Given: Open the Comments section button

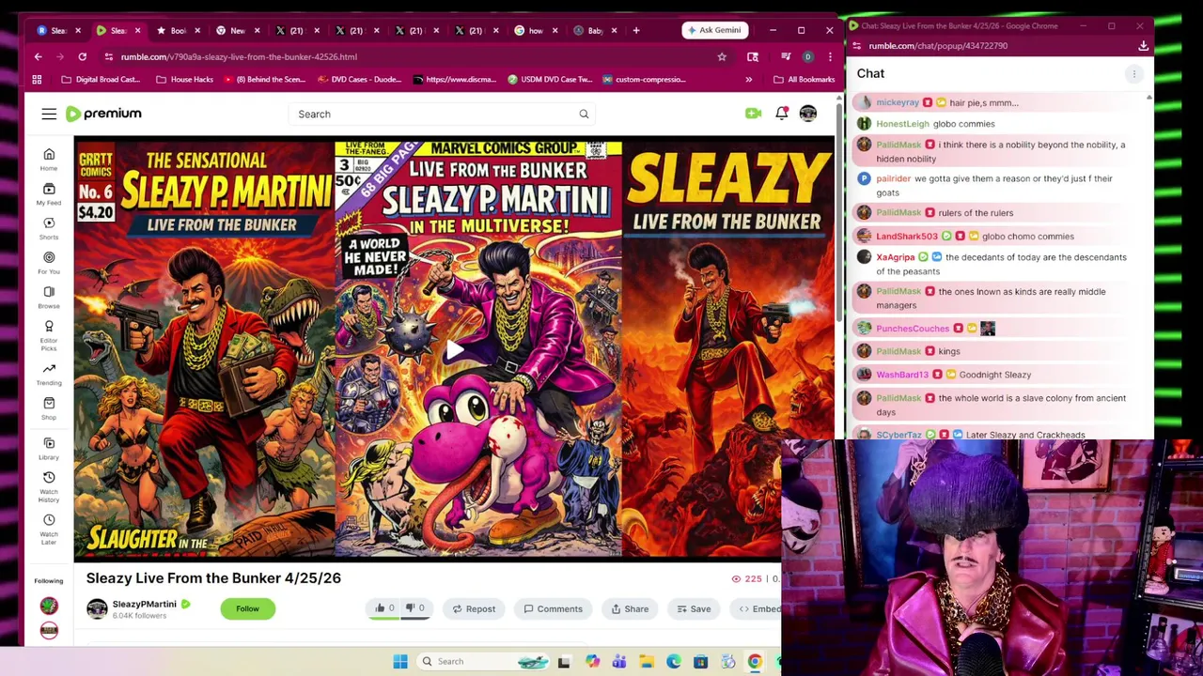Looking at the screenshot, I should pyautogui.click(x=553, y=608).
